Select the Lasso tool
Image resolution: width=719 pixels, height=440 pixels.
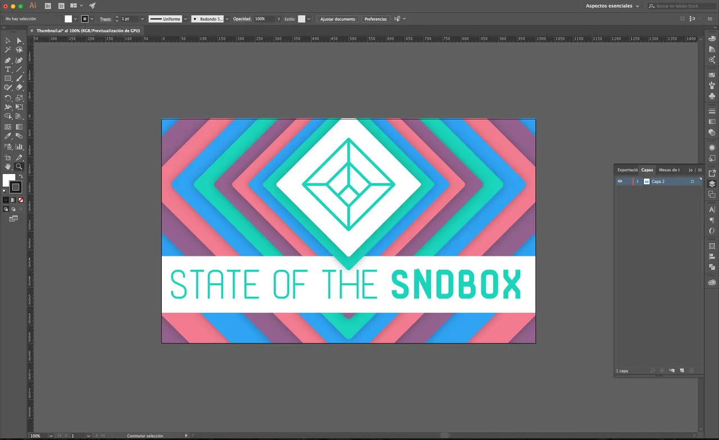(19, 50)
